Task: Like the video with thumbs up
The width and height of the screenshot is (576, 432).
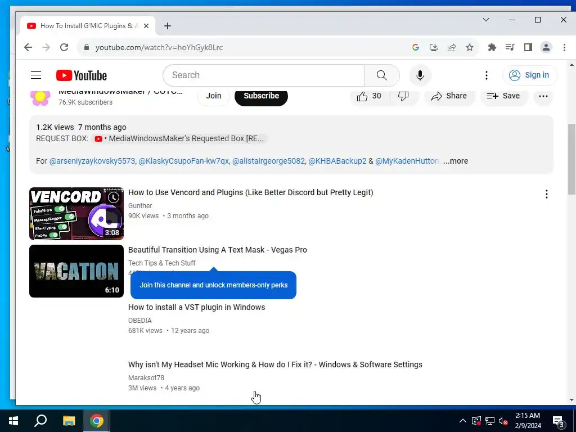Action: 369,96
